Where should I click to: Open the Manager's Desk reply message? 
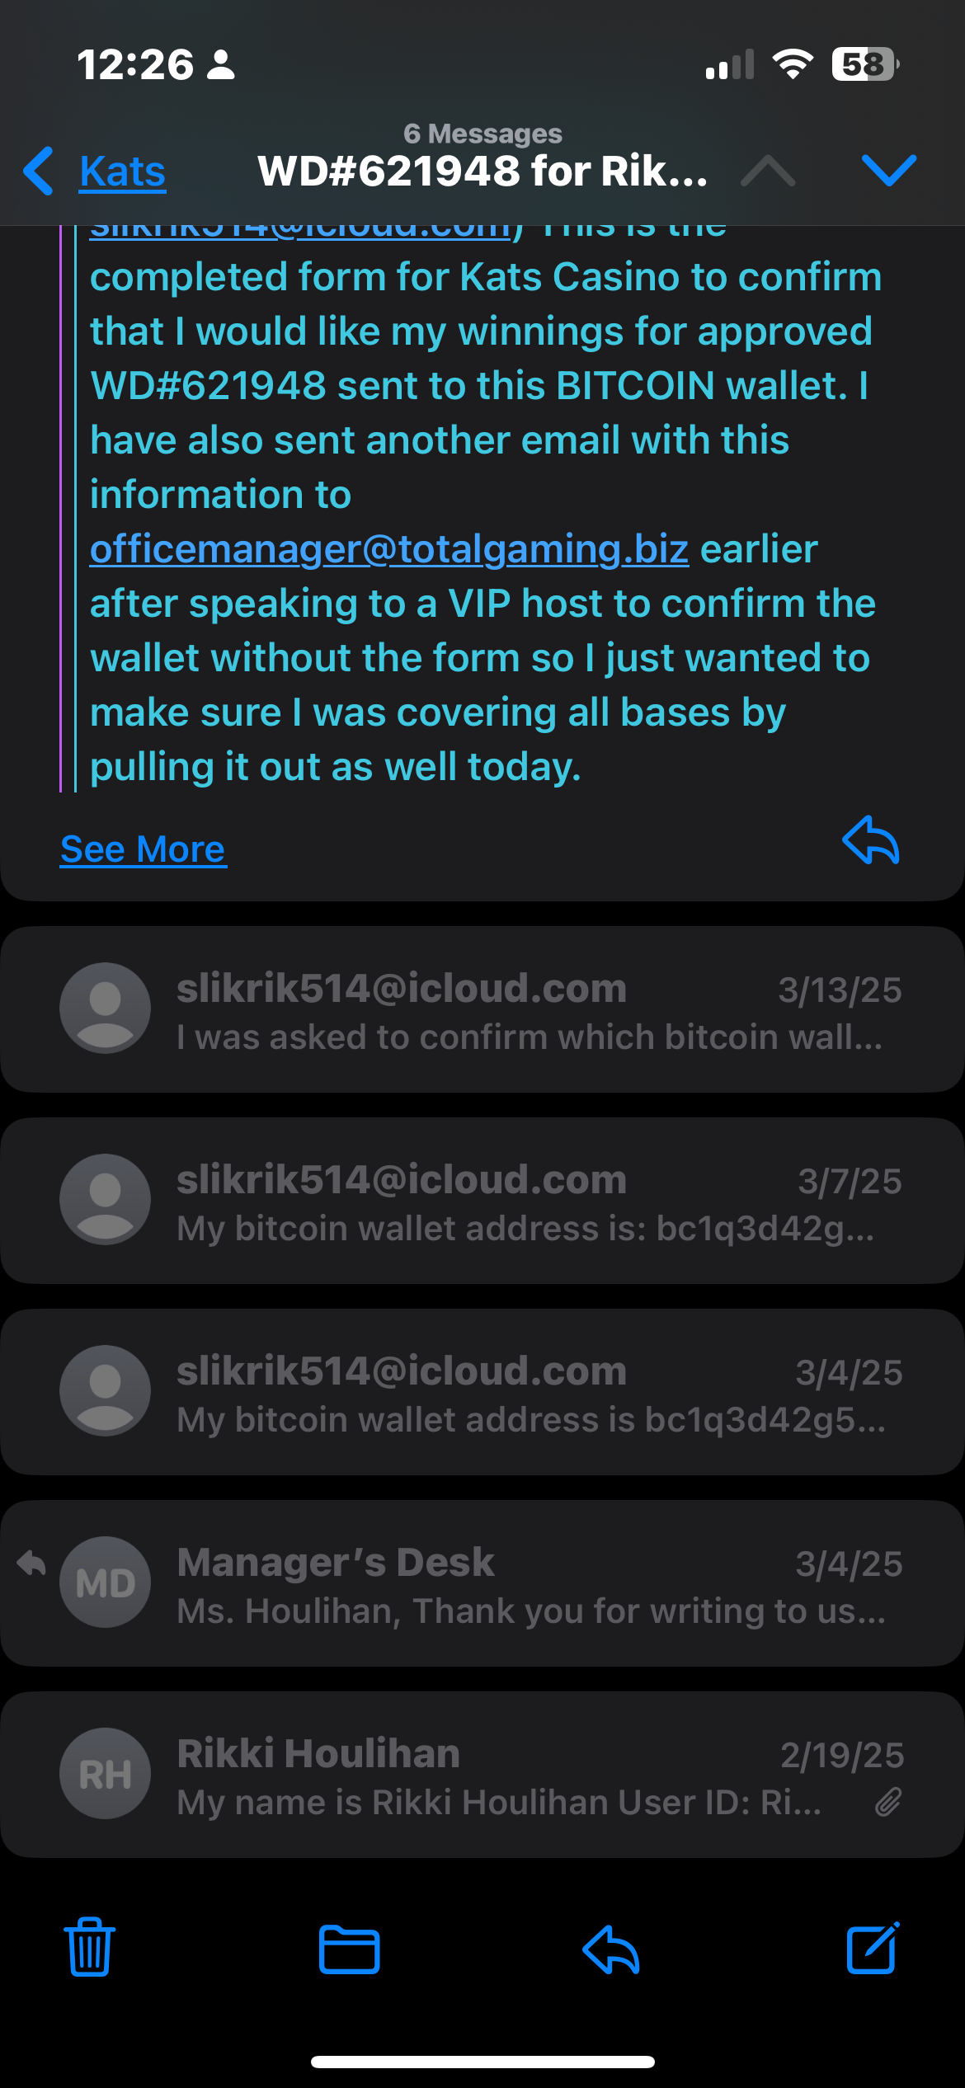(528, 1583)
